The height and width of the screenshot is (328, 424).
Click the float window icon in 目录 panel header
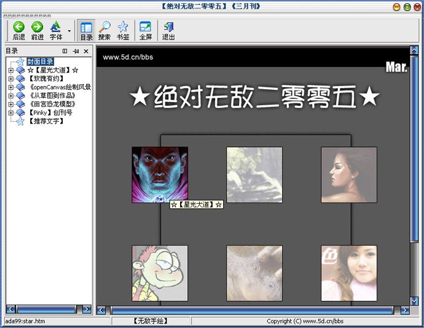65,51
